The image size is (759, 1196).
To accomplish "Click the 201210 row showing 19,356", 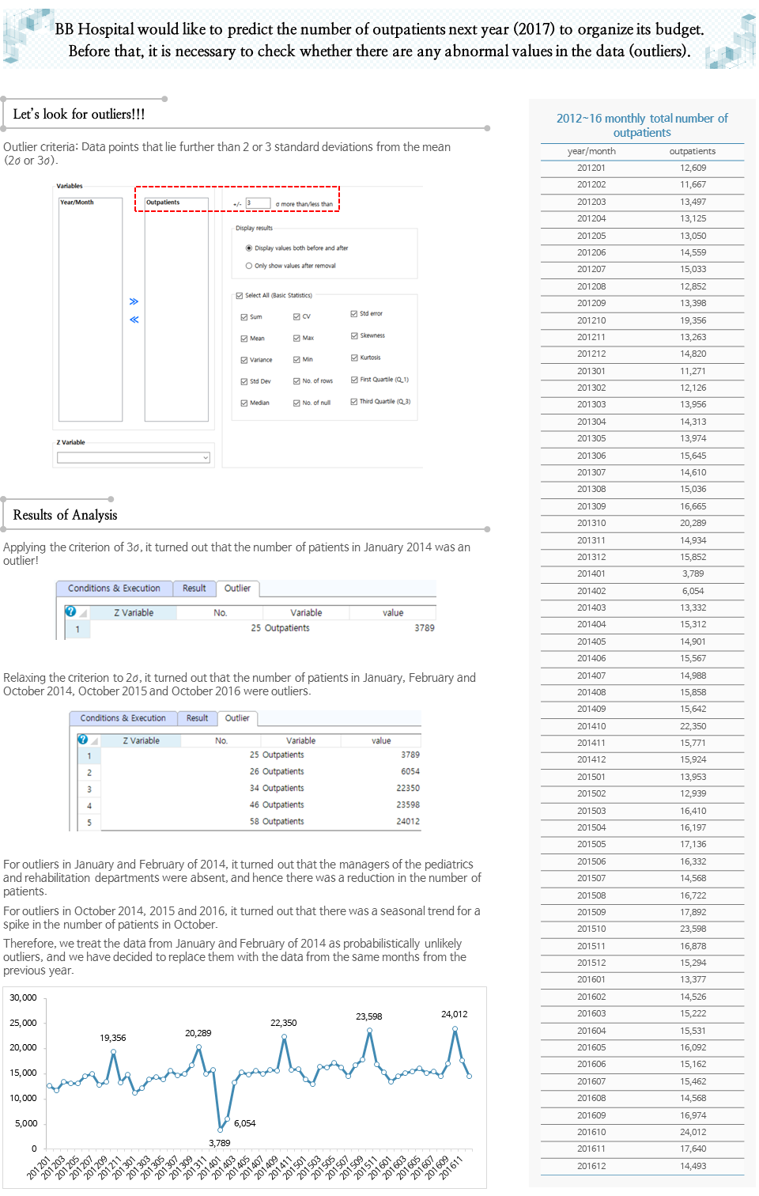I will (x=642, y=320).
